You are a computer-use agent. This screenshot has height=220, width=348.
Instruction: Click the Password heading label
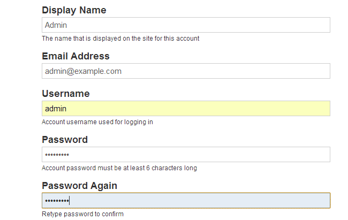(65, 140)
